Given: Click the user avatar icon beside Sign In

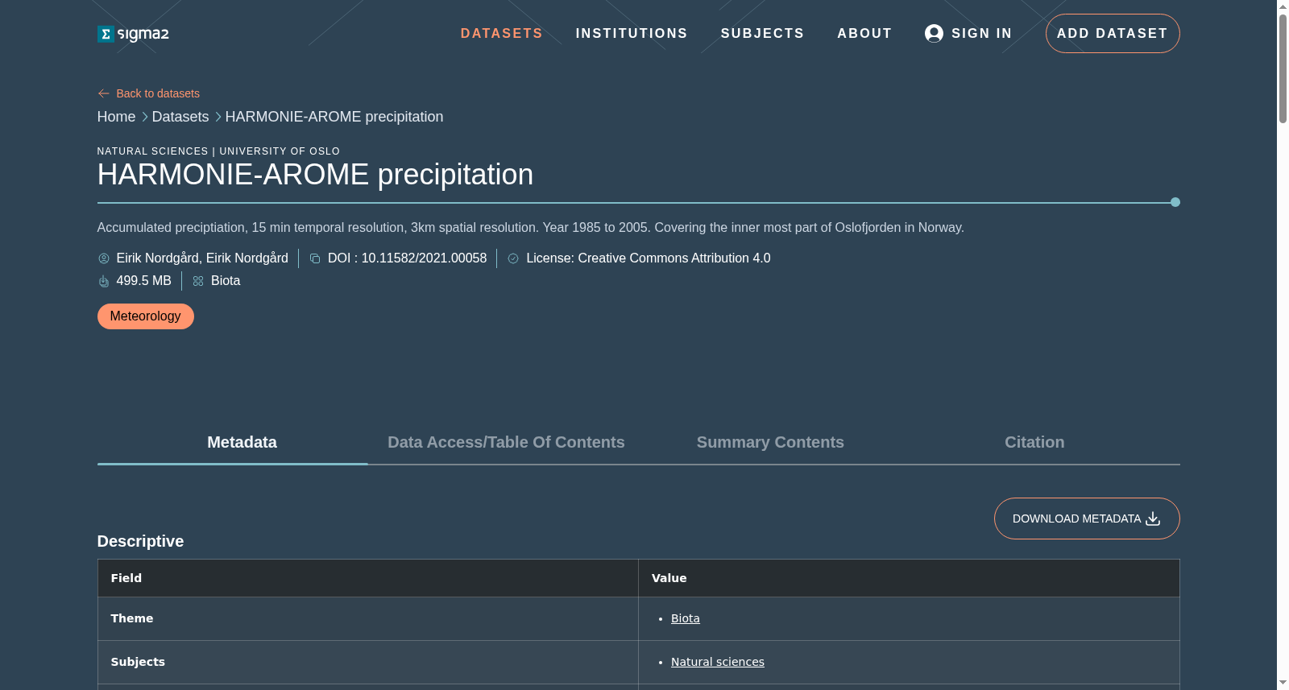Looking at the screenshot, I should click(x=934, y=33).
